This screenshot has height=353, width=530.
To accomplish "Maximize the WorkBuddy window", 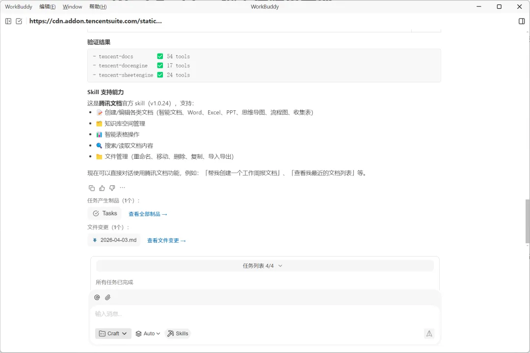I will pos(499,7).
